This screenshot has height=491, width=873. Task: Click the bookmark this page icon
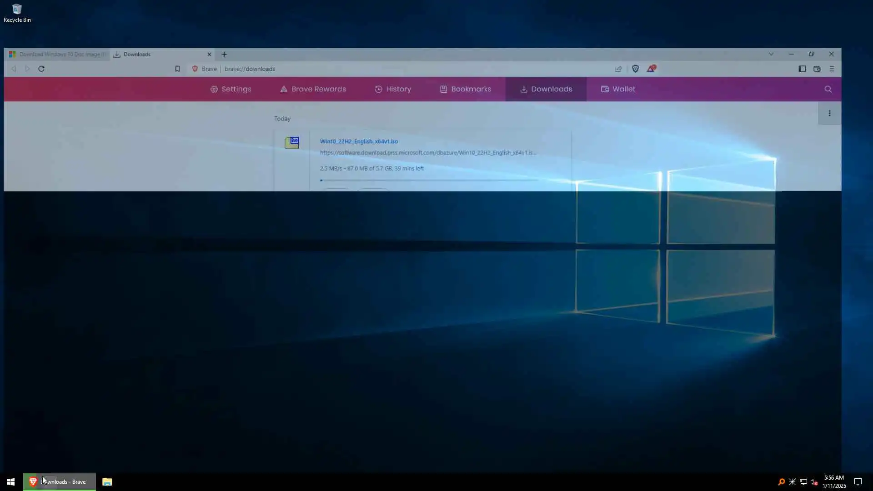(x=177, y=69)
